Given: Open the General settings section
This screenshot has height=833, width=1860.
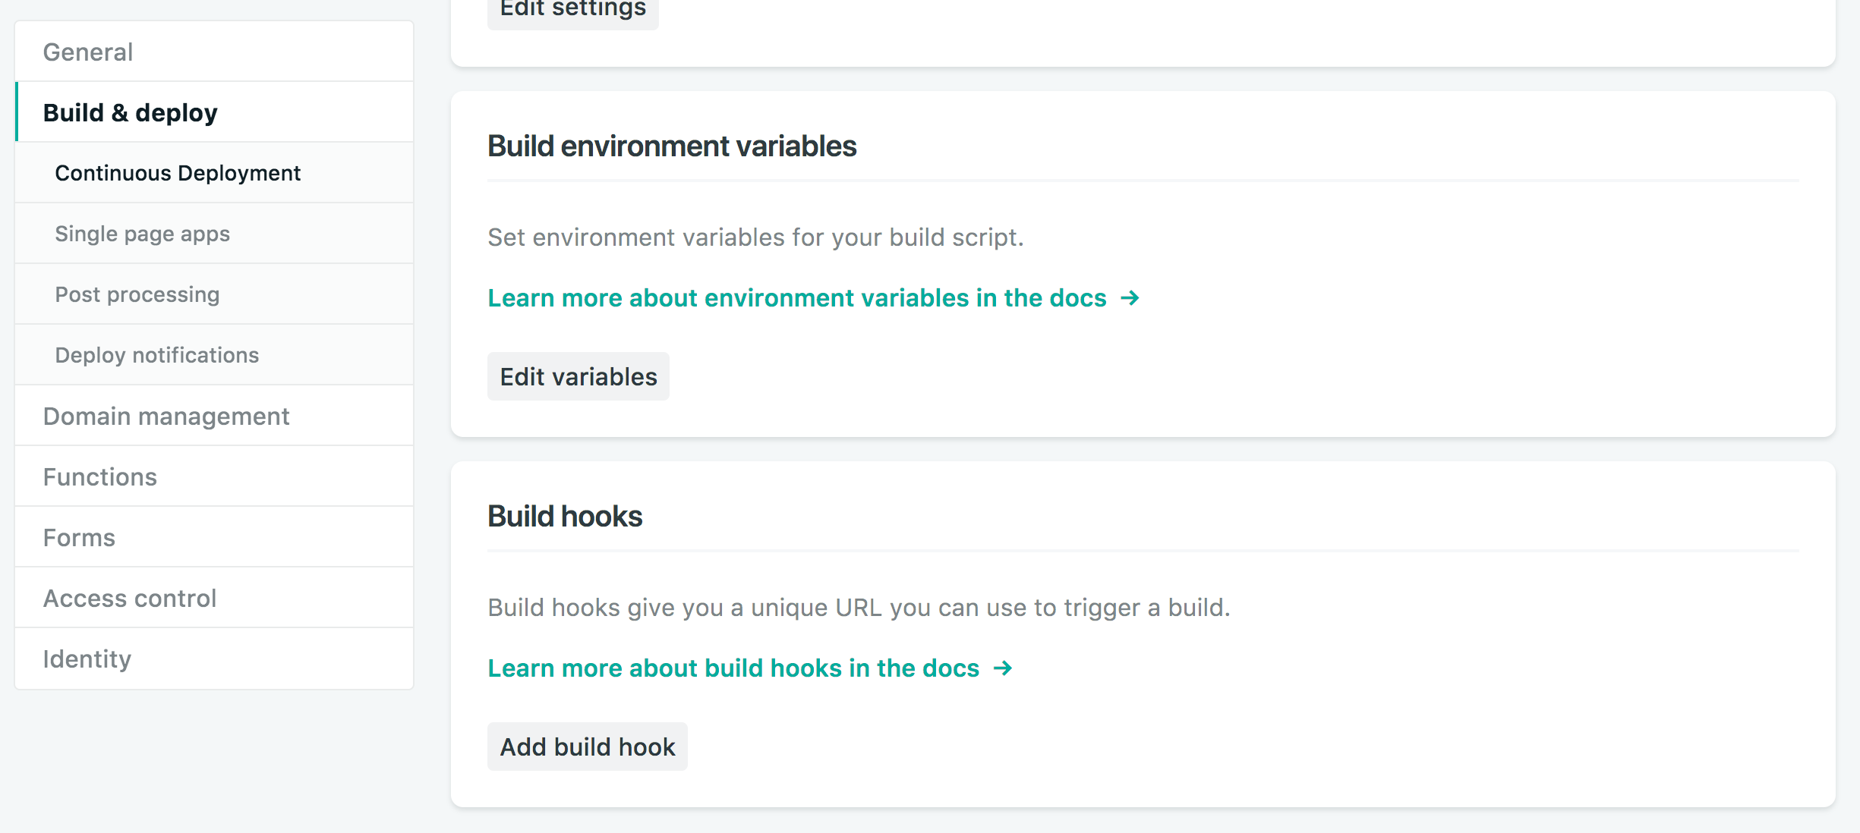Looking at the screenshot, I should click(x=88, y=52).
